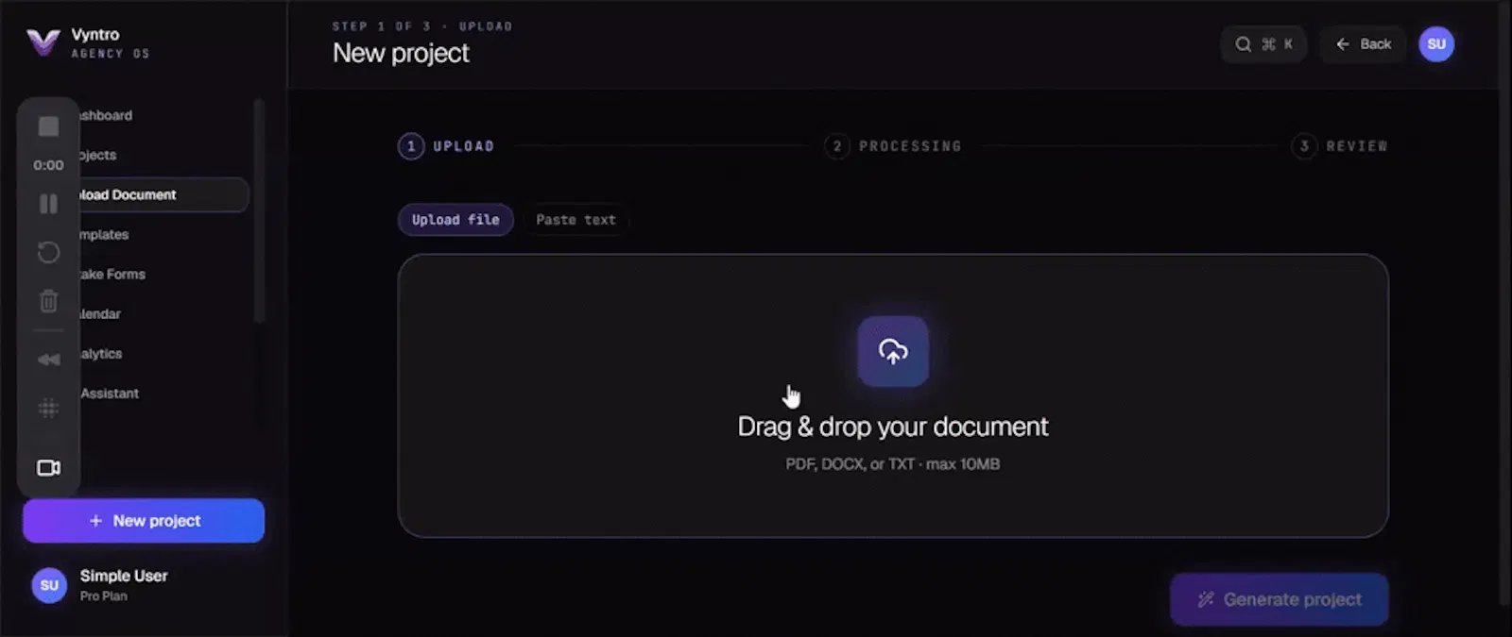Click the Generate project button
The width and height of the screenshot is (1512, 637).
[x=1280, y=599]
